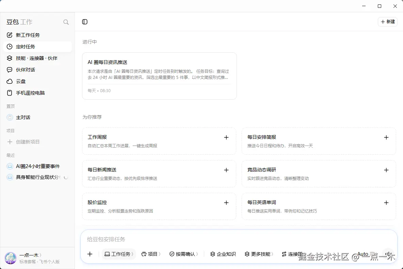Open 伙伴对话 in the sidebar
Image resolution: width=403 pixels, height=269 pixels.
point(37,70)
